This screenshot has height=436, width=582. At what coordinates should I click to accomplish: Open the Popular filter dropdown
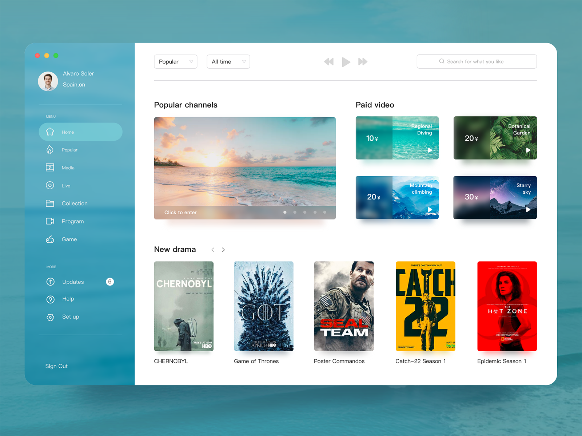click(x=175, y=61)
